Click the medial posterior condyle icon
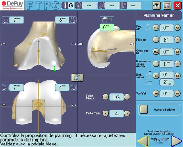The image size is (183, 147). click(x=6, y=87)
